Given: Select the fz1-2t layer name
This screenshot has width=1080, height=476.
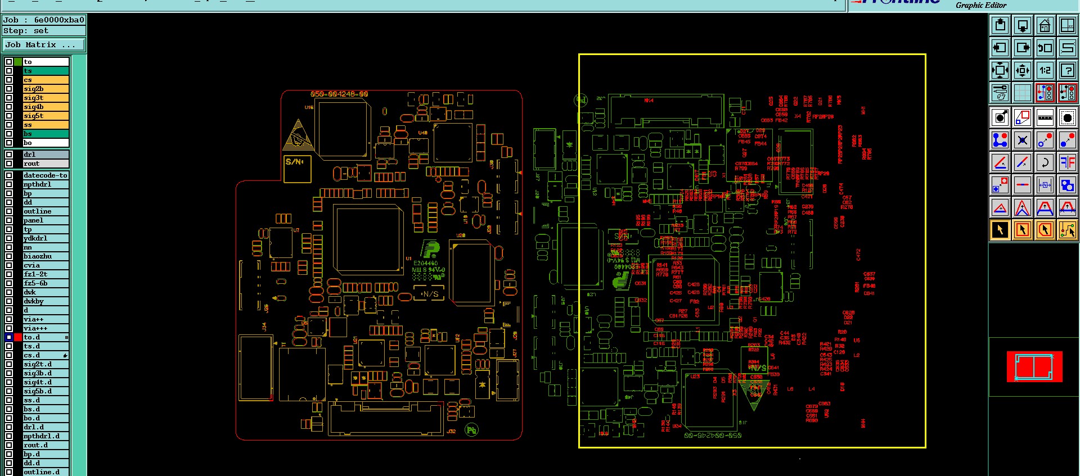Looking at the screenshot, I should pyautogui.click(x=46, y=274).
